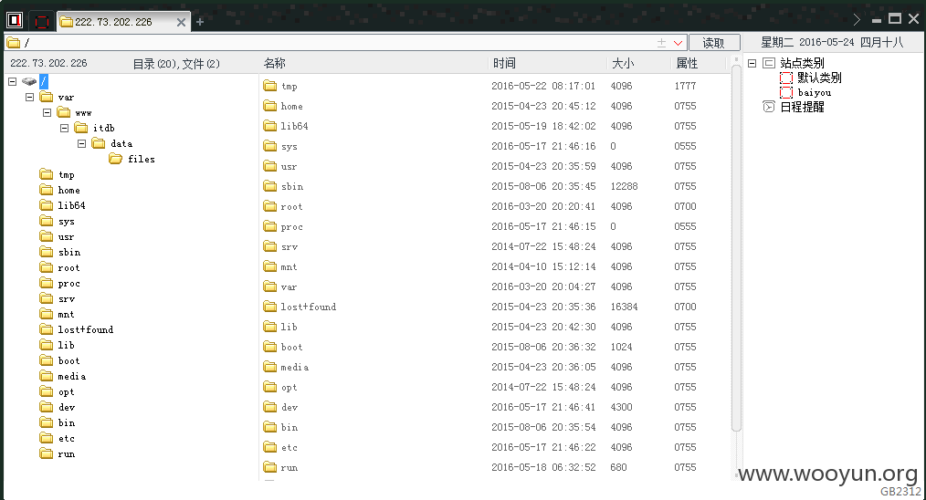Click the dev folder icon in file list

(270, 407)
